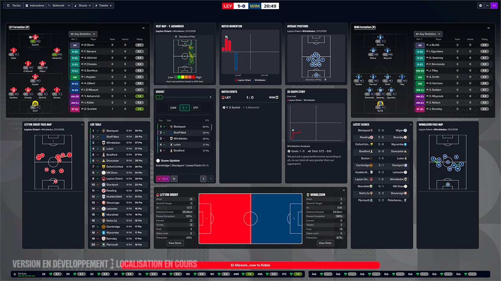
Task: Select Stockley's shirt in WIM formation
Action: [380, 37]
